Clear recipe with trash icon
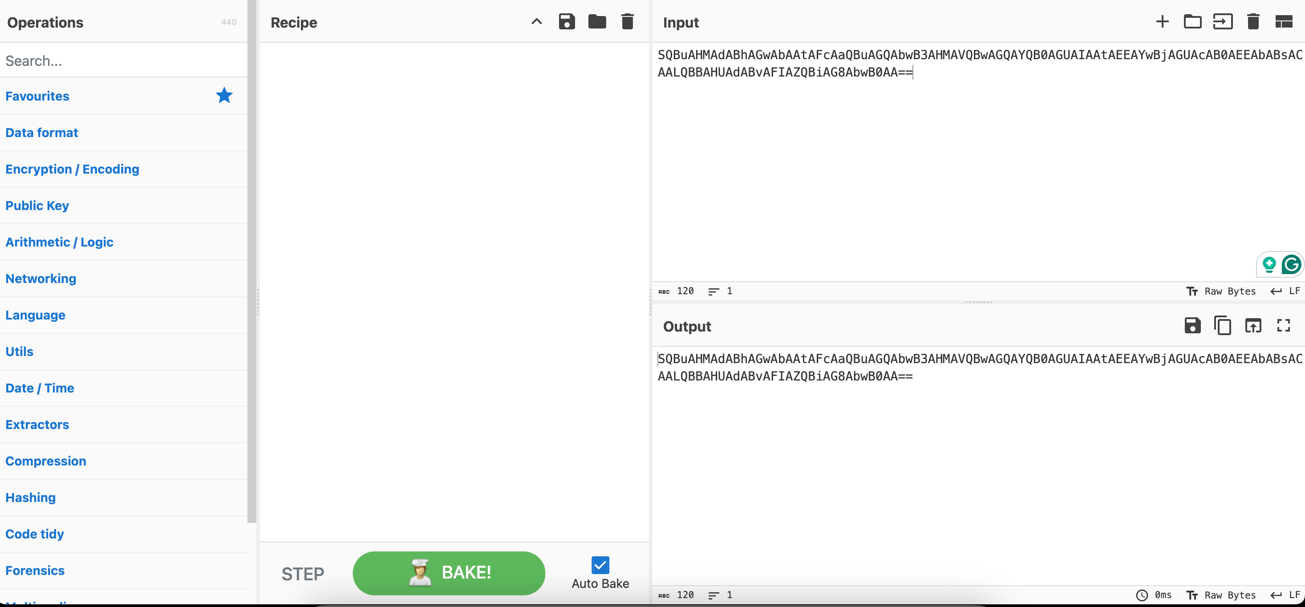The height and width of the screenshot is (607, 1305). coord(627,22)
